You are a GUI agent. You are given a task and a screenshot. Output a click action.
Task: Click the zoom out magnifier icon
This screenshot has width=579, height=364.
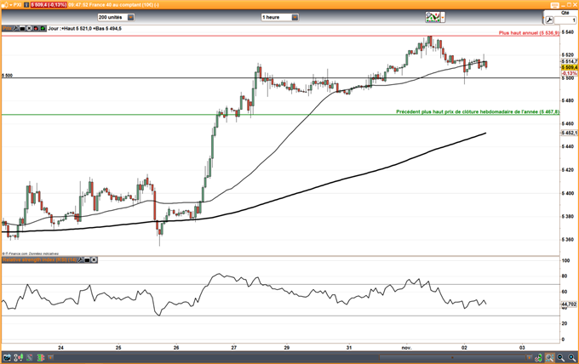561,357
